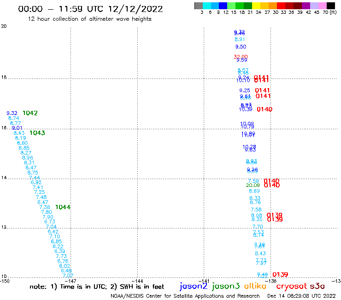The height and width of the screenshot is (300, 341).
Task: Click the subtitle '12 hour collection of altimeter wave heights'
Action: [x=89, y=19]
